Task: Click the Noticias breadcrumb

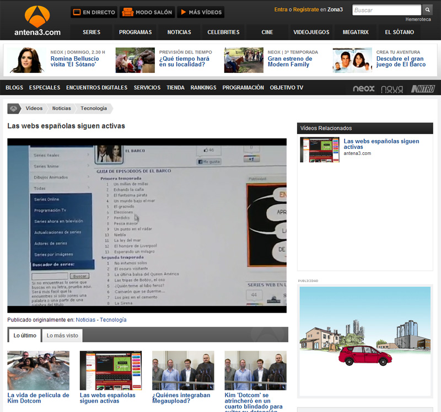Action: coord(62,108)
